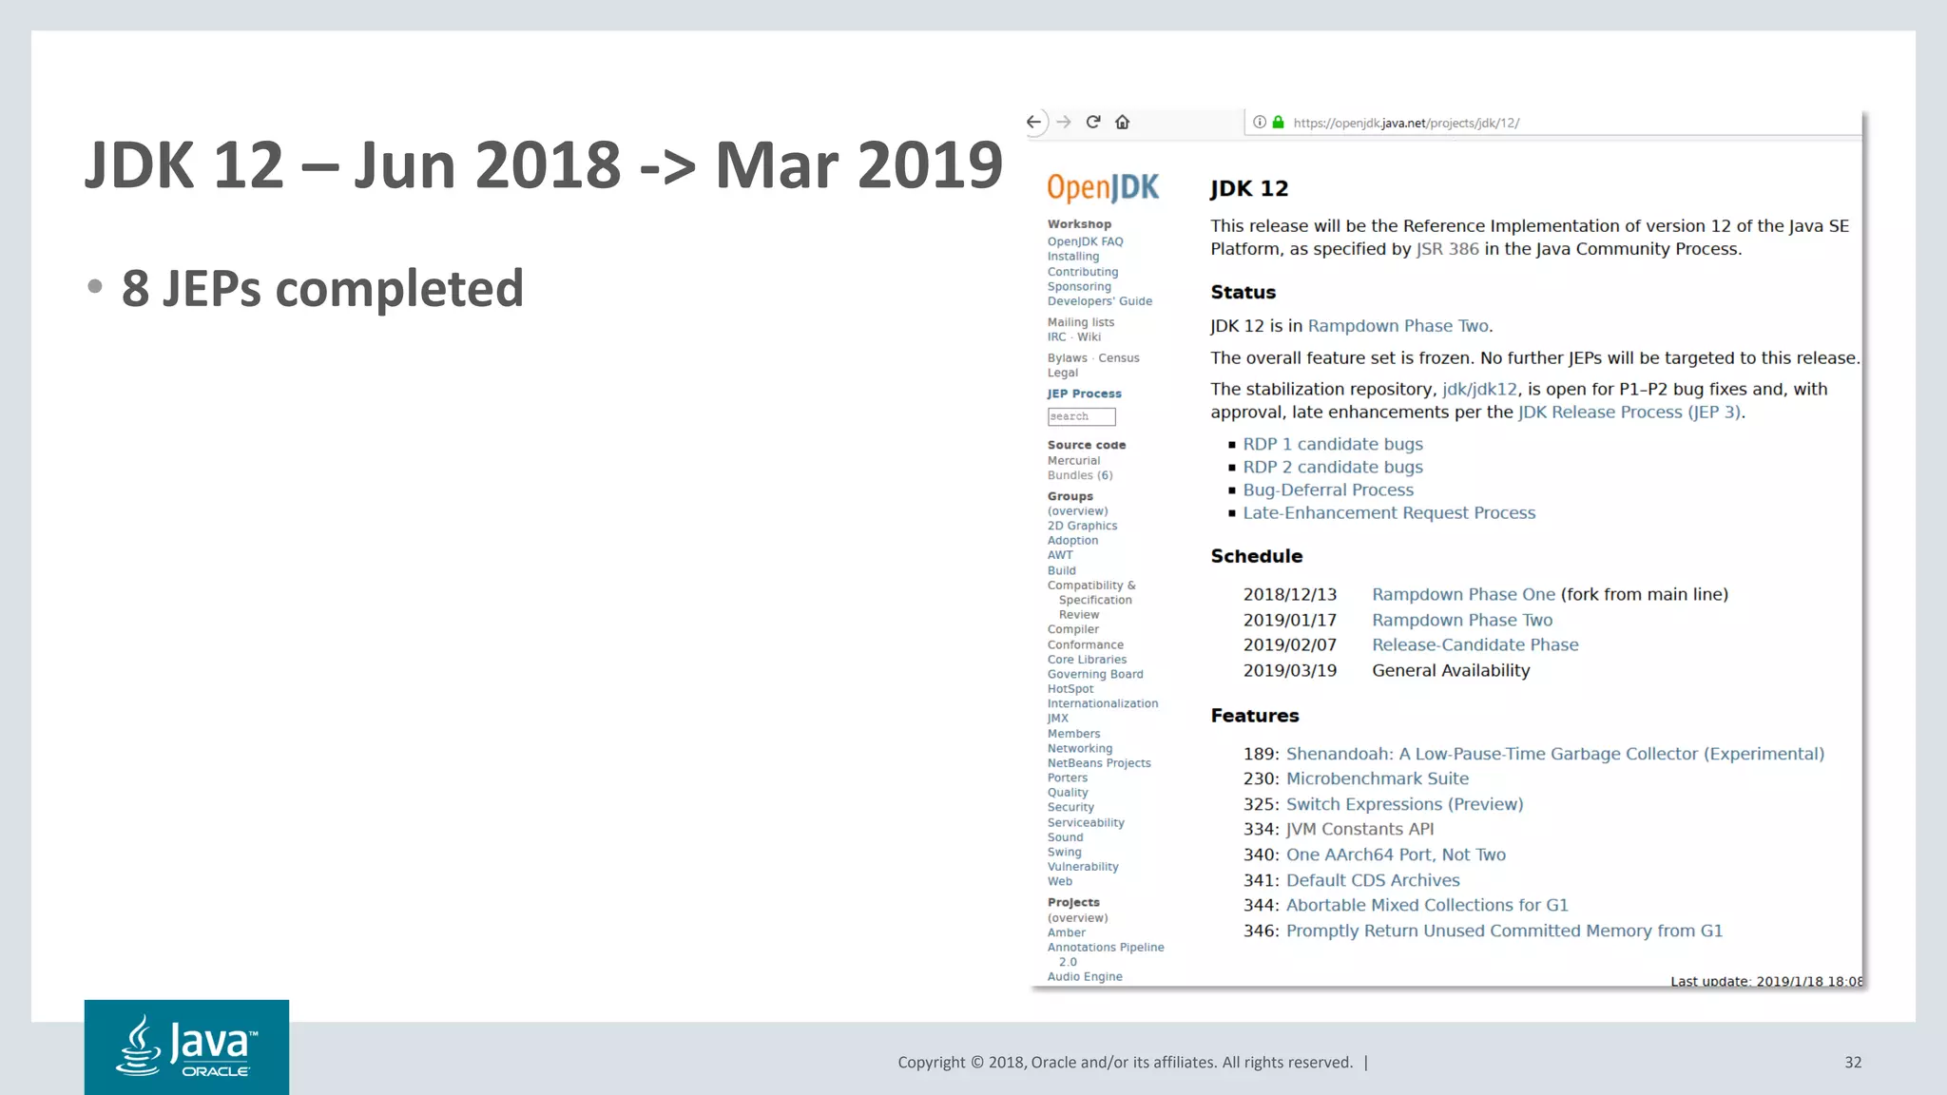Open Legal sidebar link

point(1062,373)
